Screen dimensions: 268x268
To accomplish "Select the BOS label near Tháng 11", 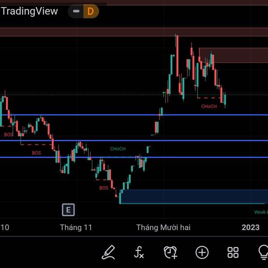I will click(104, 188).
